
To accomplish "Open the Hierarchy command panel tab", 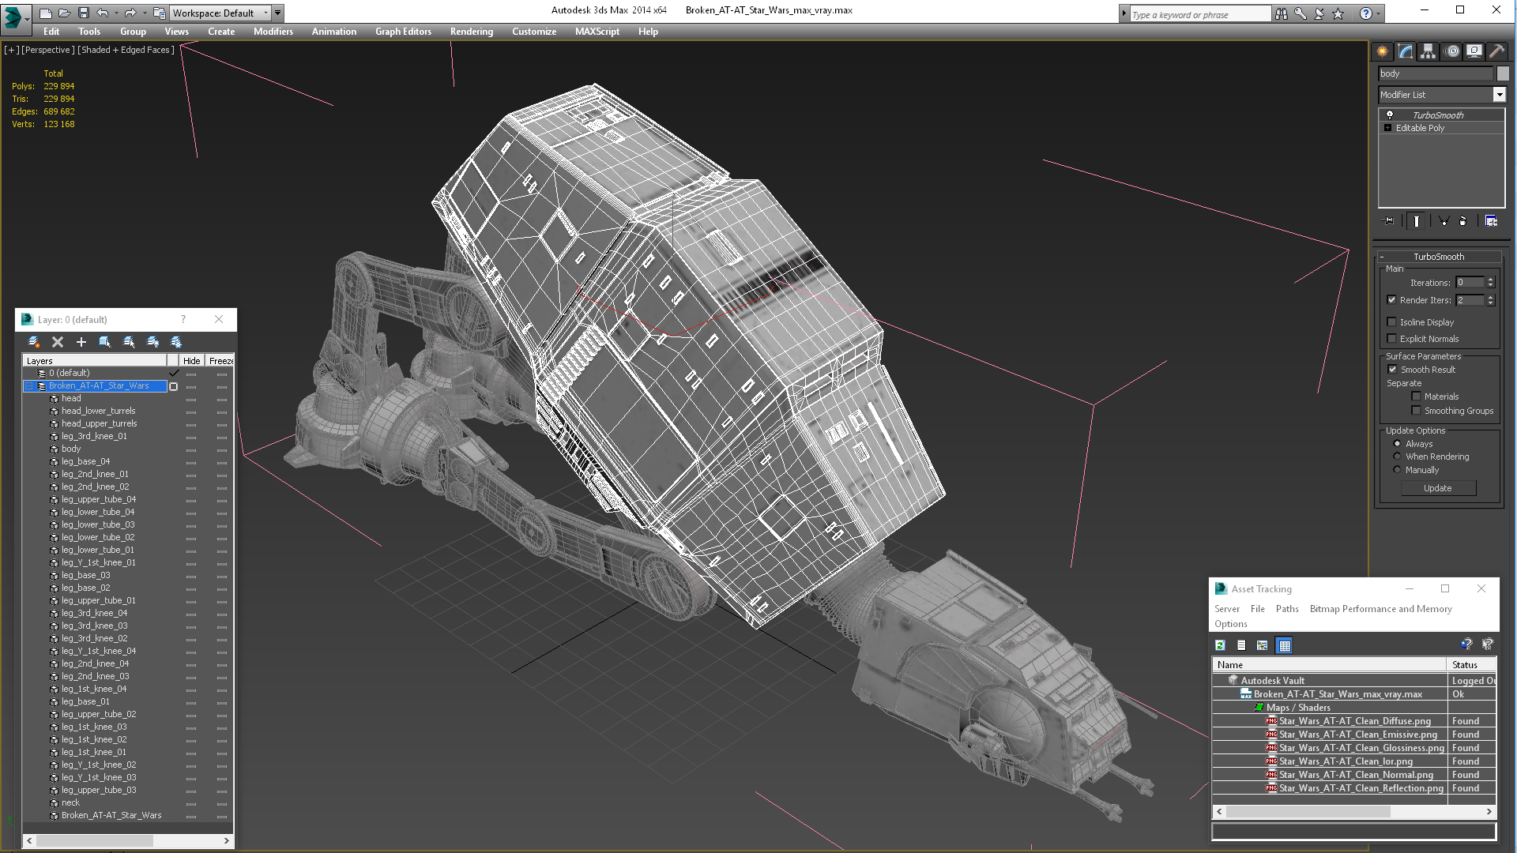I will 1428,51.
